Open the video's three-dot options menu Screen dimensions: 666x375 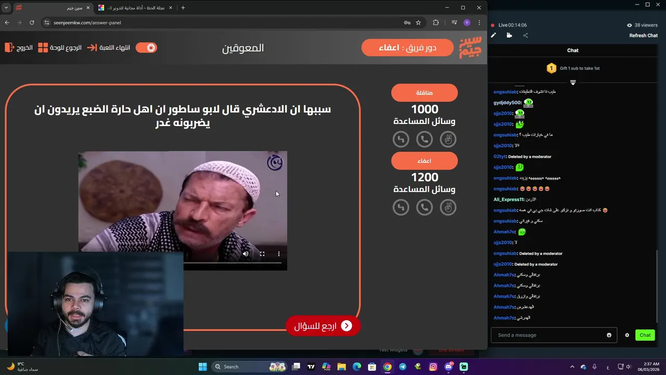[279, 254]
